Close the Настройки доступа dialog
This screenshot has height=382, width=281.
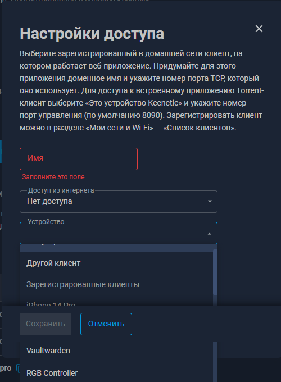coord(259,29)
